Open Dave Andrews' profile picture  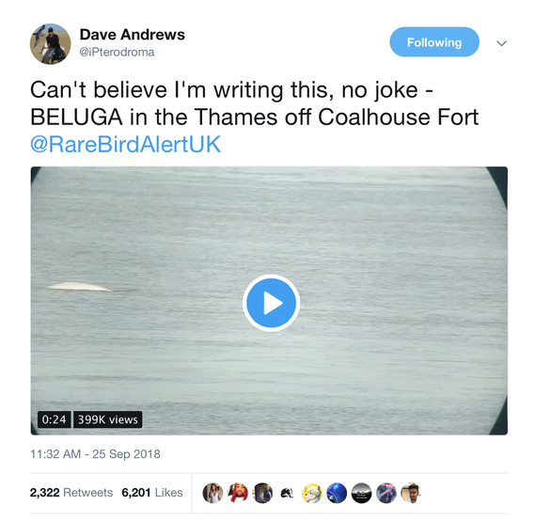click(x=51, y=43)
